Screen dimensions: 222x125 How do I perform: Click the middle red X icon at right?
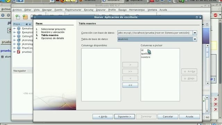[x=215, y=104]
